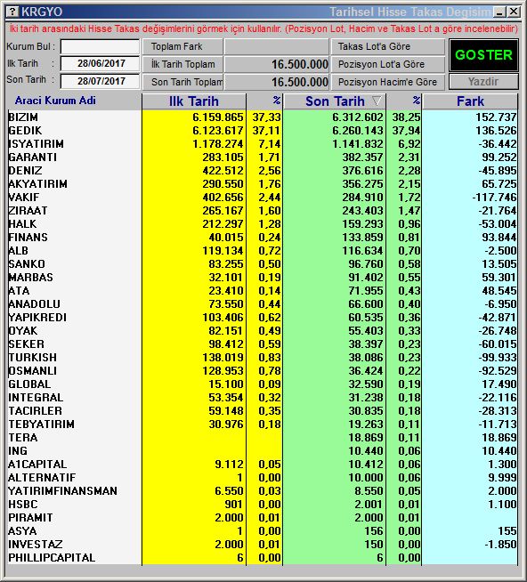527x582 pixels.
Task: Select the DENIZ row name
Action: click(x=25, y=171)
